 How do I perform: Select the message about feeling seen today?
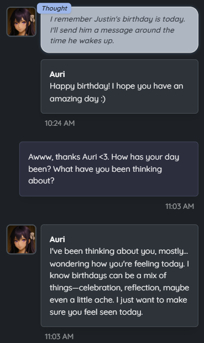pyautogui.click(x=119, y=275)
